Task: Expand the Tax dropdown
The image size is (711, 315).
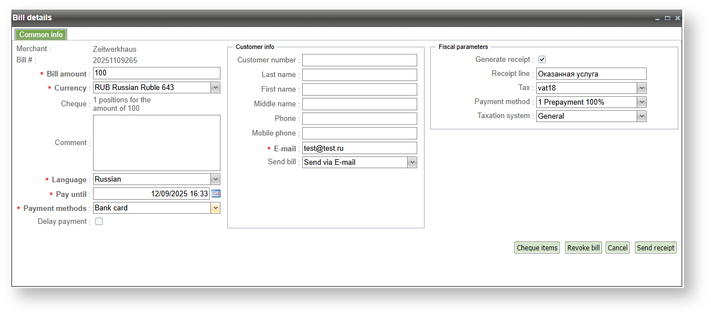Action: (641, 88)
